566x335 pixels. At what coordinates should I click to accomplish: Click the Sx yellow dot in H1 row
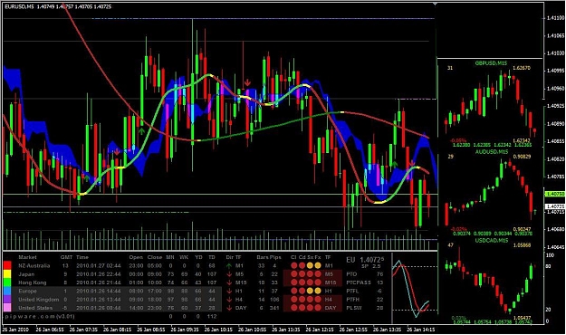coord(310,291)
